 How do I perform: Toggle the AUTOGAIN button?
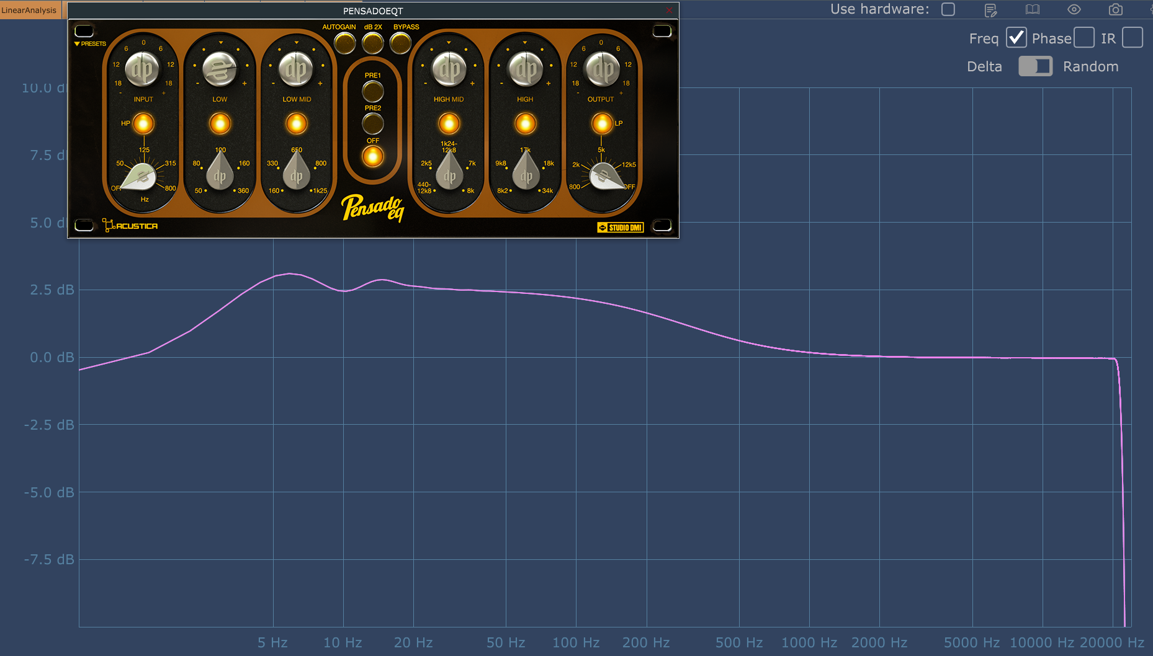click(x=344, y=43)
